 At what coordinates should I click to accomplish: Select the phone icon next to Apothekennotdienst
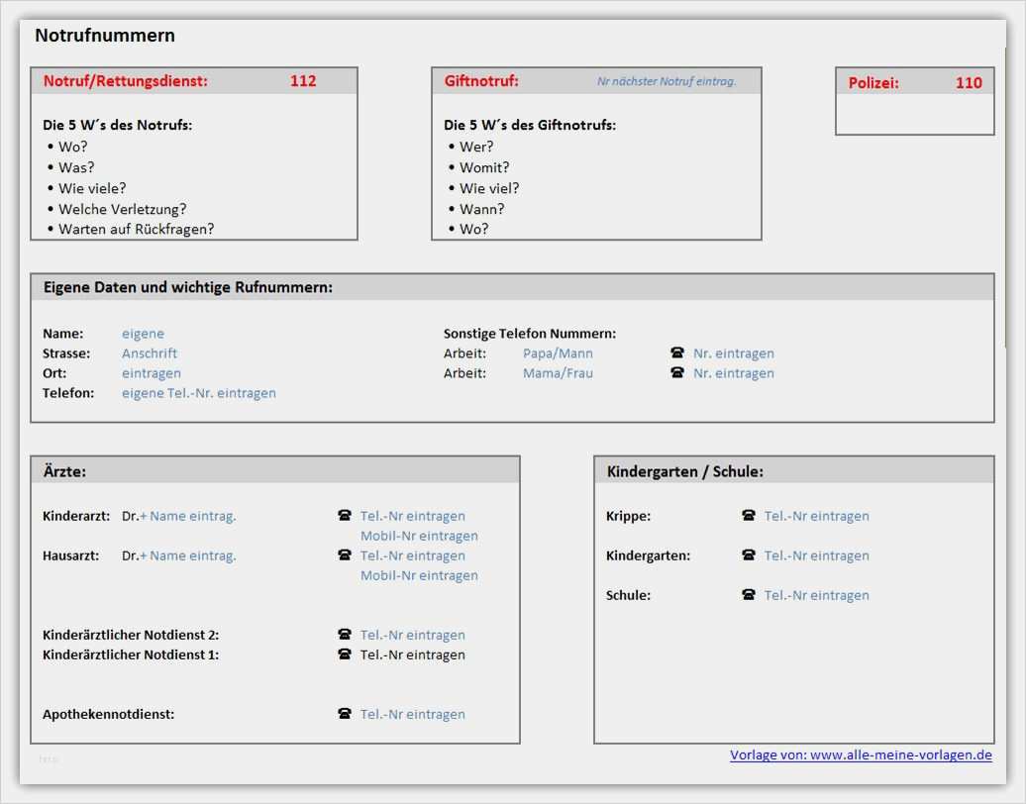(345, 714)
